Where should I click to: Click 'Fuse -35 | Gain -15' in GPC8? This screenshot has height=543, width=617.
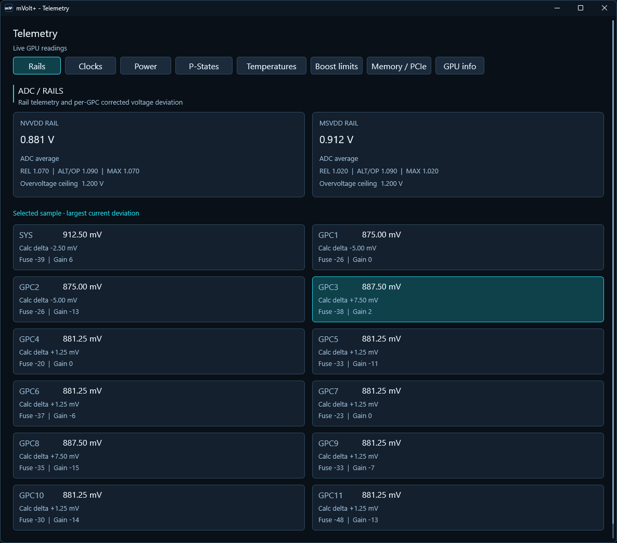pyautogui.click(x=49, y=468)
